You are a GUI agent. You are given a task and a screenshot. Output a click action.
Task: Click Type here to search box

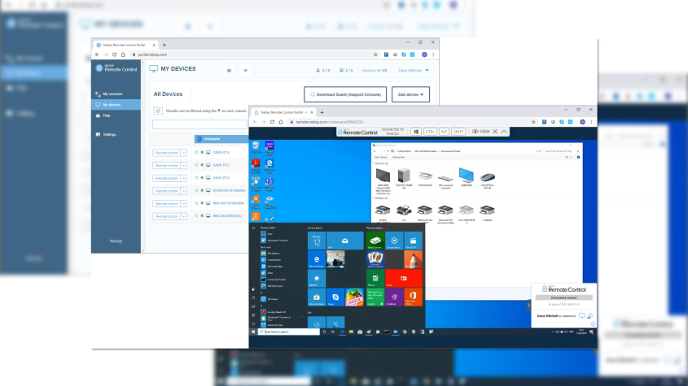coord(289,332)
